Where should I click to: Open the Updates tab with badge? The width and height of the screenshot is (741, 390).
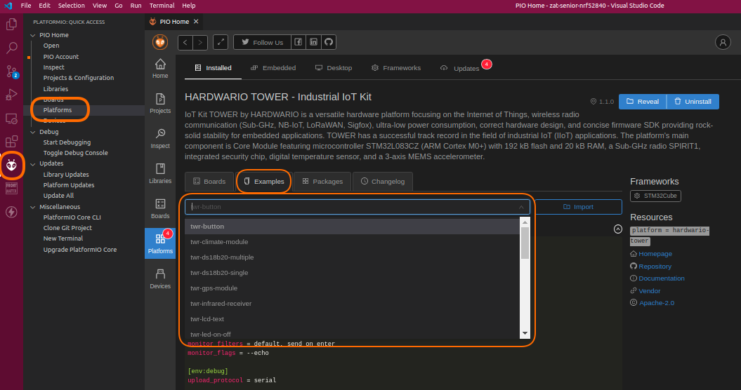pyautogui.click(x=465, y=68)
